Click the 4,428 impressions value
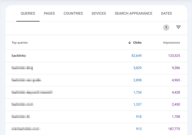The image size is (192, 135). pos(176,92)
